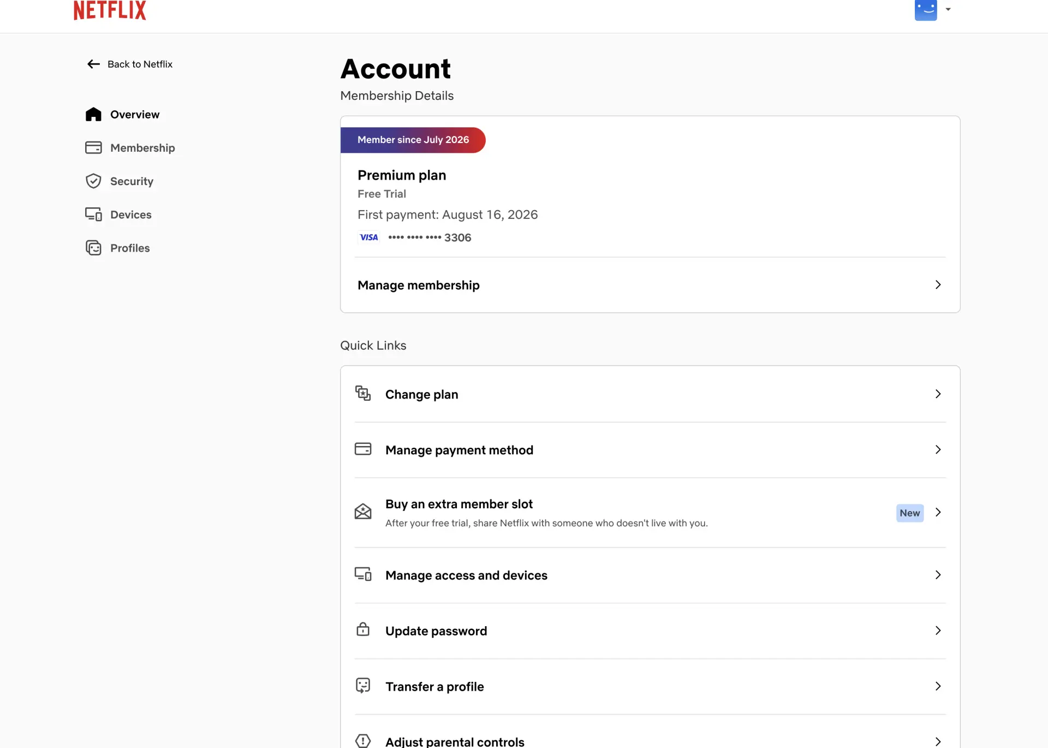
Task: Click the Adjust parental controls chevron
Action: (x=938, y=741)
